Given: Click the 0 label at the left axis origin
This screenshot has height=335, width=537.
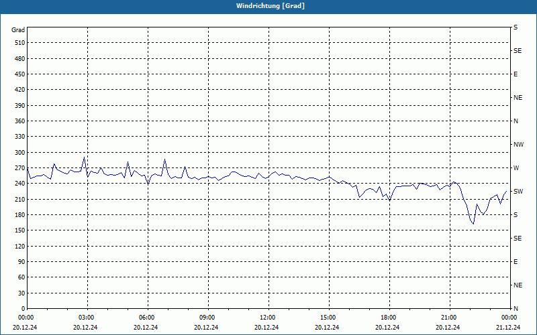Looking at the screenshot, I should point(23,309).
